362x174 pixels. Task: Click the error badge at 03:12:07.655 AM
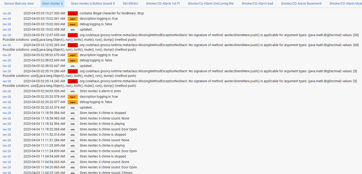click(x=72, y=35)
